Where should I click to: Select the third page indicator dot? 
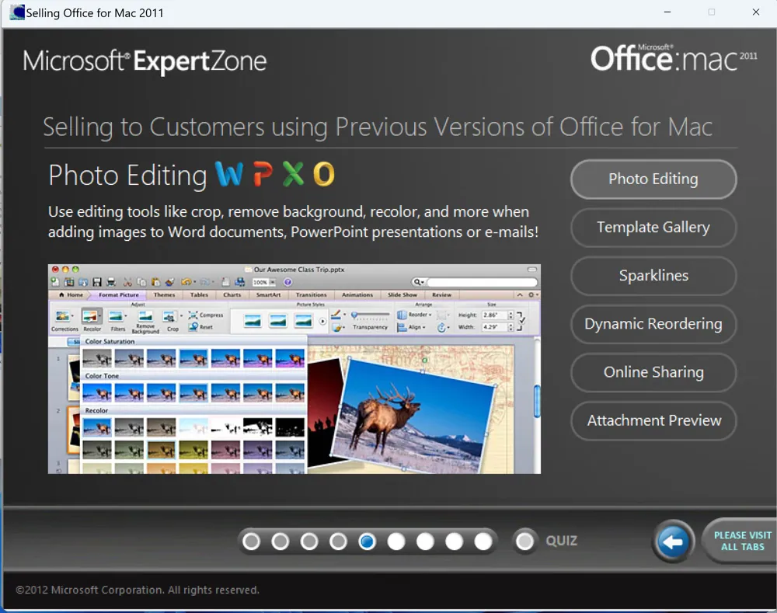click(309, 542)
